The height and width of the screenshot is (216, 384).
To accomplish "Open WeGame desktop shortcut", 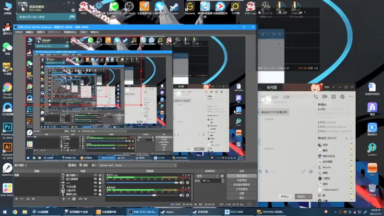I will [x=190, y=8].
